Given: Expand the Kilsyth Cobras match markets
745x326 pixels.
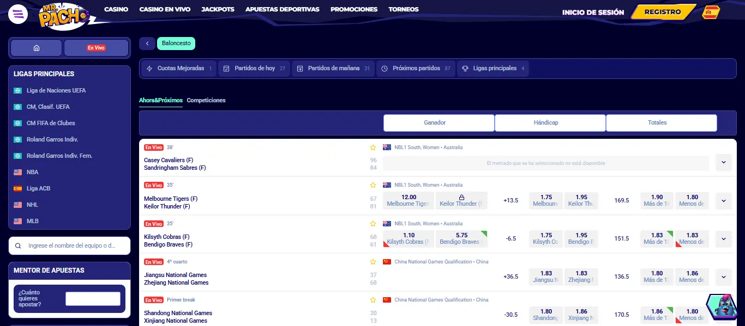Looking at the screenshot, I should point(723,238).
